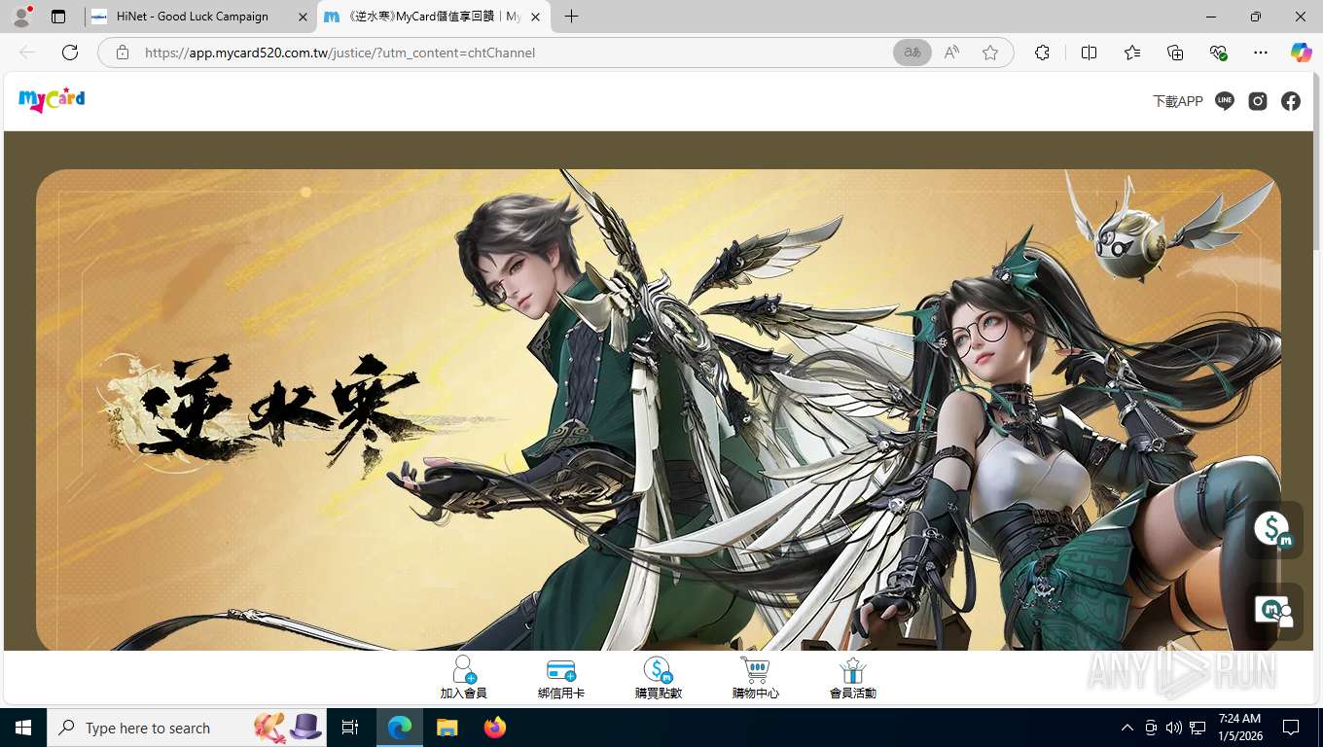1323x747 pixels.
Task: Toggle the Split screen icon
Action: [x=1089, y=53]
